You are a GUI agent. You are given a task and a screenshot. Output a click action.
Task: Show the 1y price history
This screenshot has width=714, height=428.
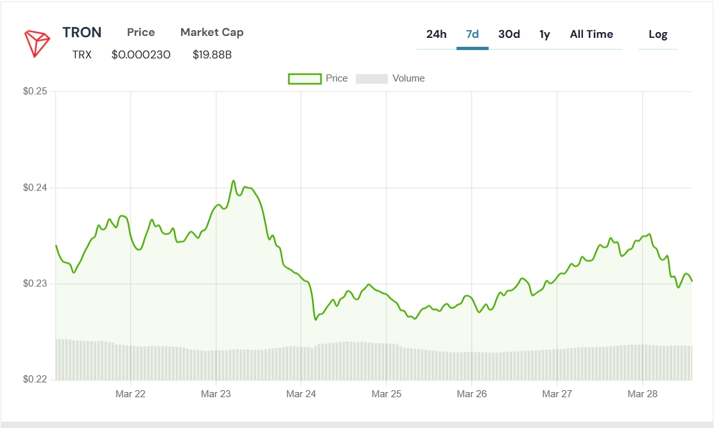coord(544,34)
